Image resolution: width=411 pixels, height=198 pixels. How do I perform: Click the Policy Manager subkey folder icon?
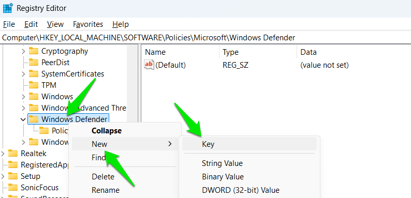point(44,130)
